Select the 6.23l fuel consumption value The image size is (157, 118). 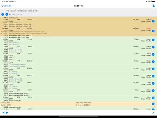[18, 29]
